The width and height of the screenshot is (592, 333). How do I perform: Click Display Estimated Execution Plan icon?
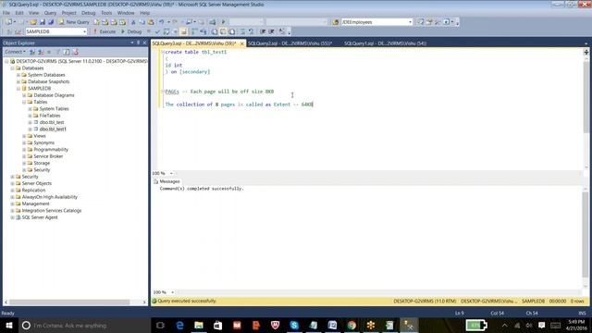click(x=166, y=31)
